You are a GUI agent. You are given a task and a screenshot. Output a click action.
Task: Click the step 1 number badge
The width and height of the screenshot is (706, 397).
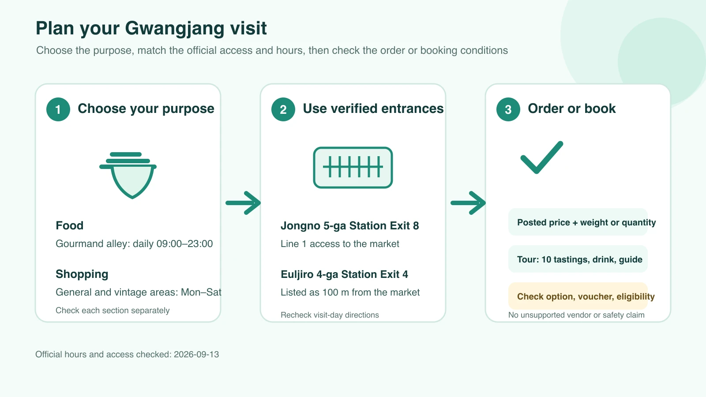tap(58, 109)
